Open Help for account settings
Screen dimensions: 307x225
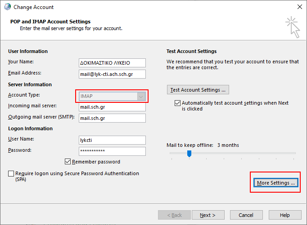[x=284, y=215]
